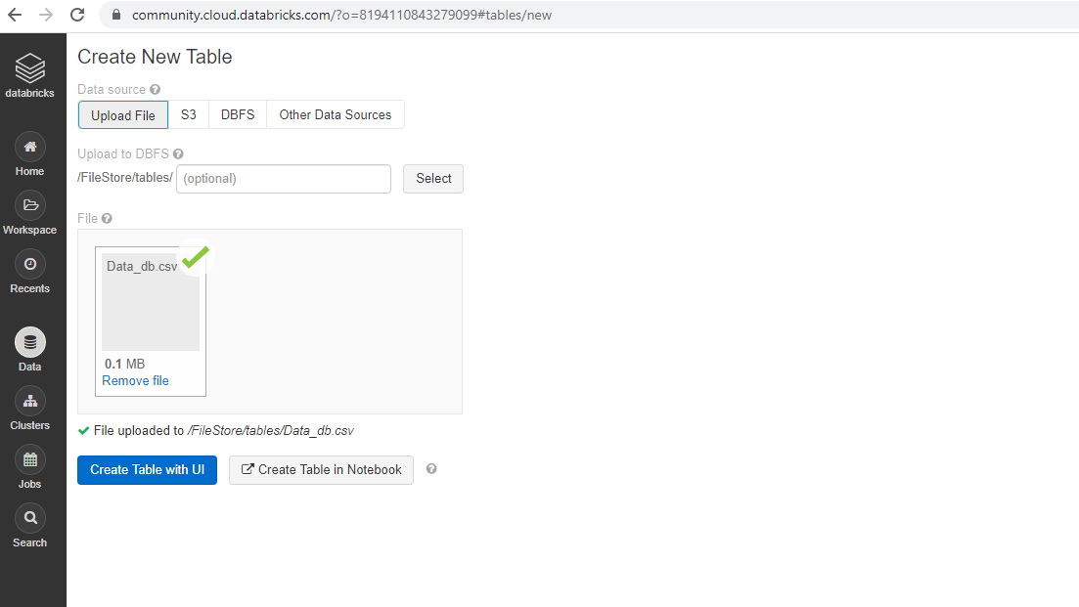This screenshot has width=1079, height=607.
Task: Switch to Other Data Sources tab
Action: (336, 114)
